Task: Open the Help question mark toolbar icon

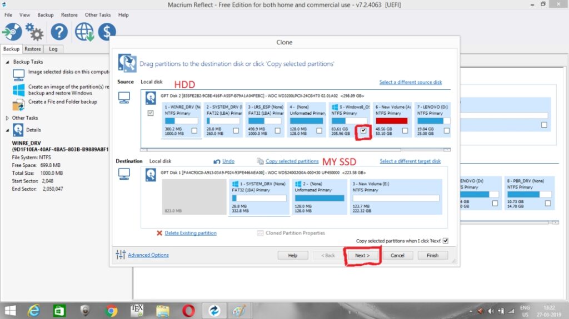Action: point(59,32)
